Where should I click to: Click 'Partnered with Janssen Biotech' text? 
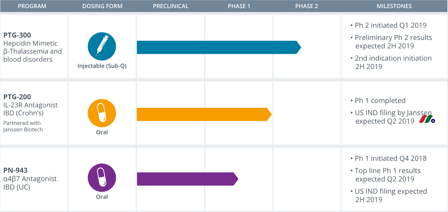point(23,126)
